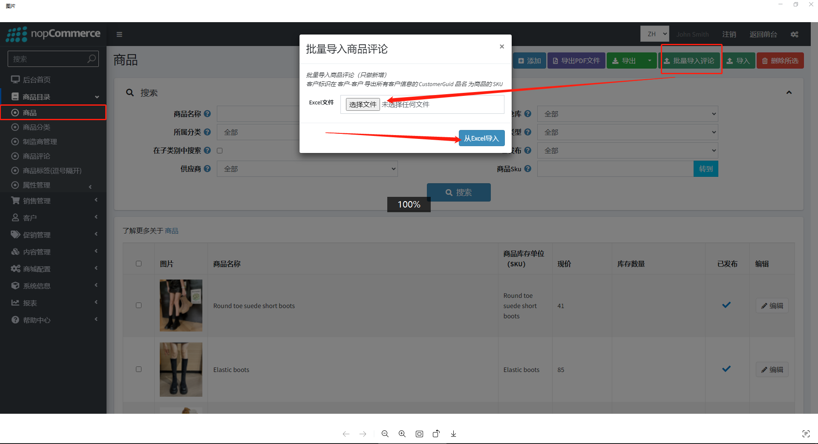818x444 pixels.
Task: Open the 供应商 dropdown
Action: click(307, 169)
